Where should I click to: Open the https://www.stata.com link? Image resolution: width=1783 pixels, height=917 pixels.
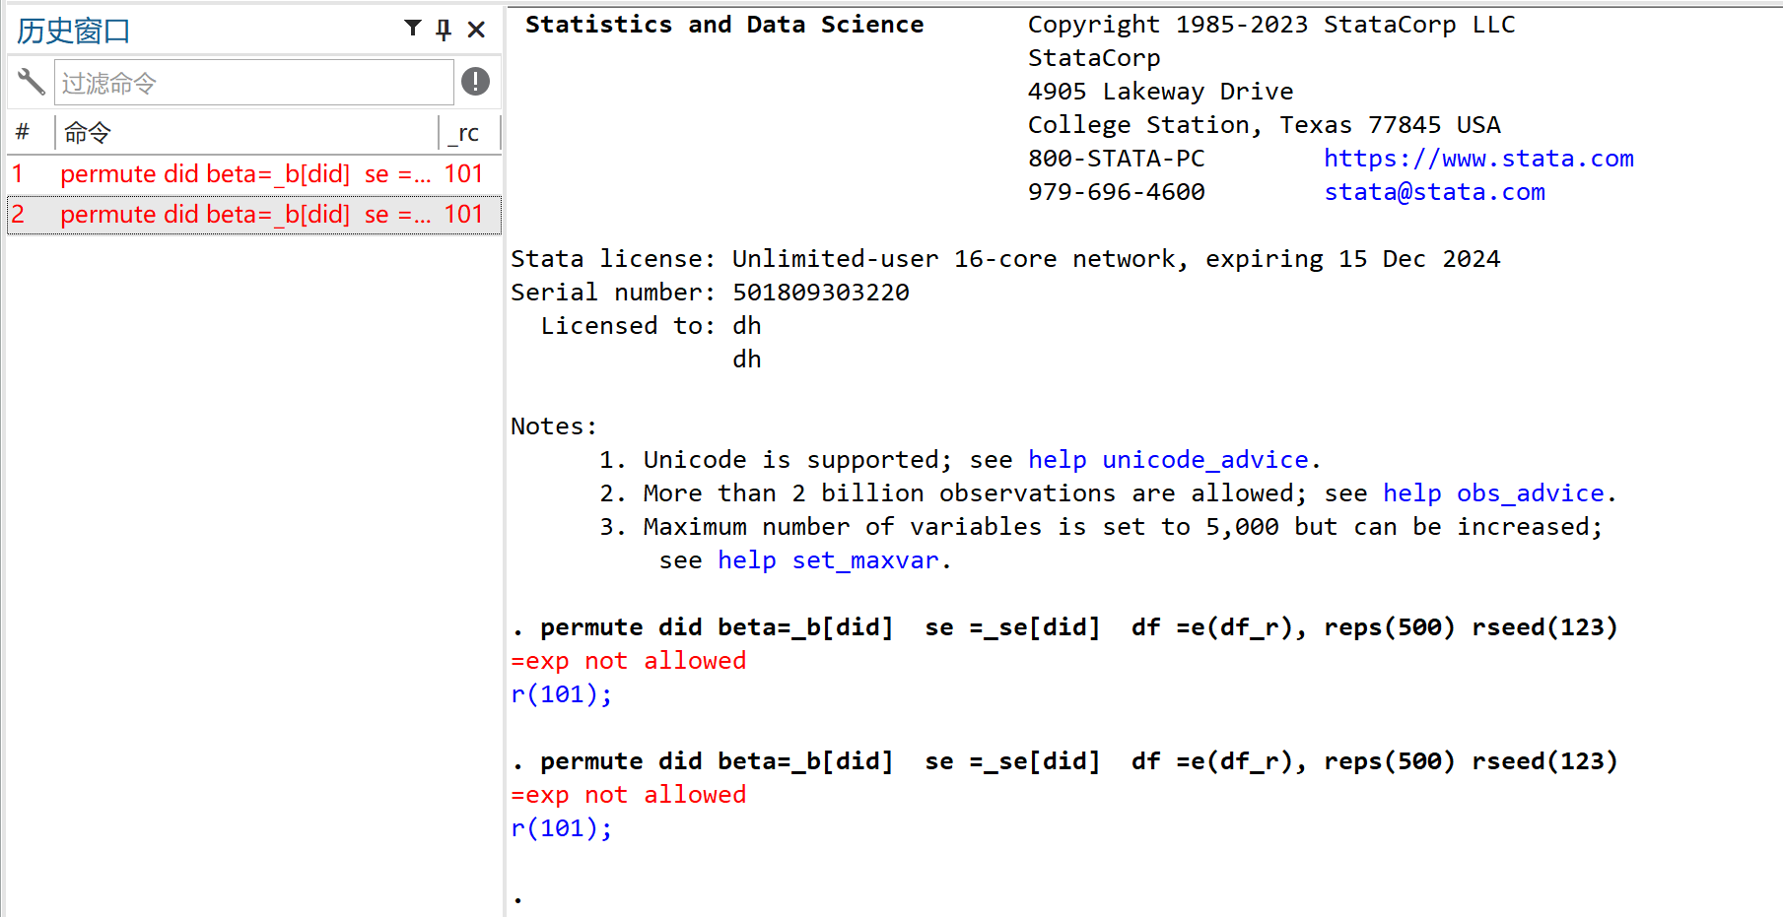tap(1478, 158)
